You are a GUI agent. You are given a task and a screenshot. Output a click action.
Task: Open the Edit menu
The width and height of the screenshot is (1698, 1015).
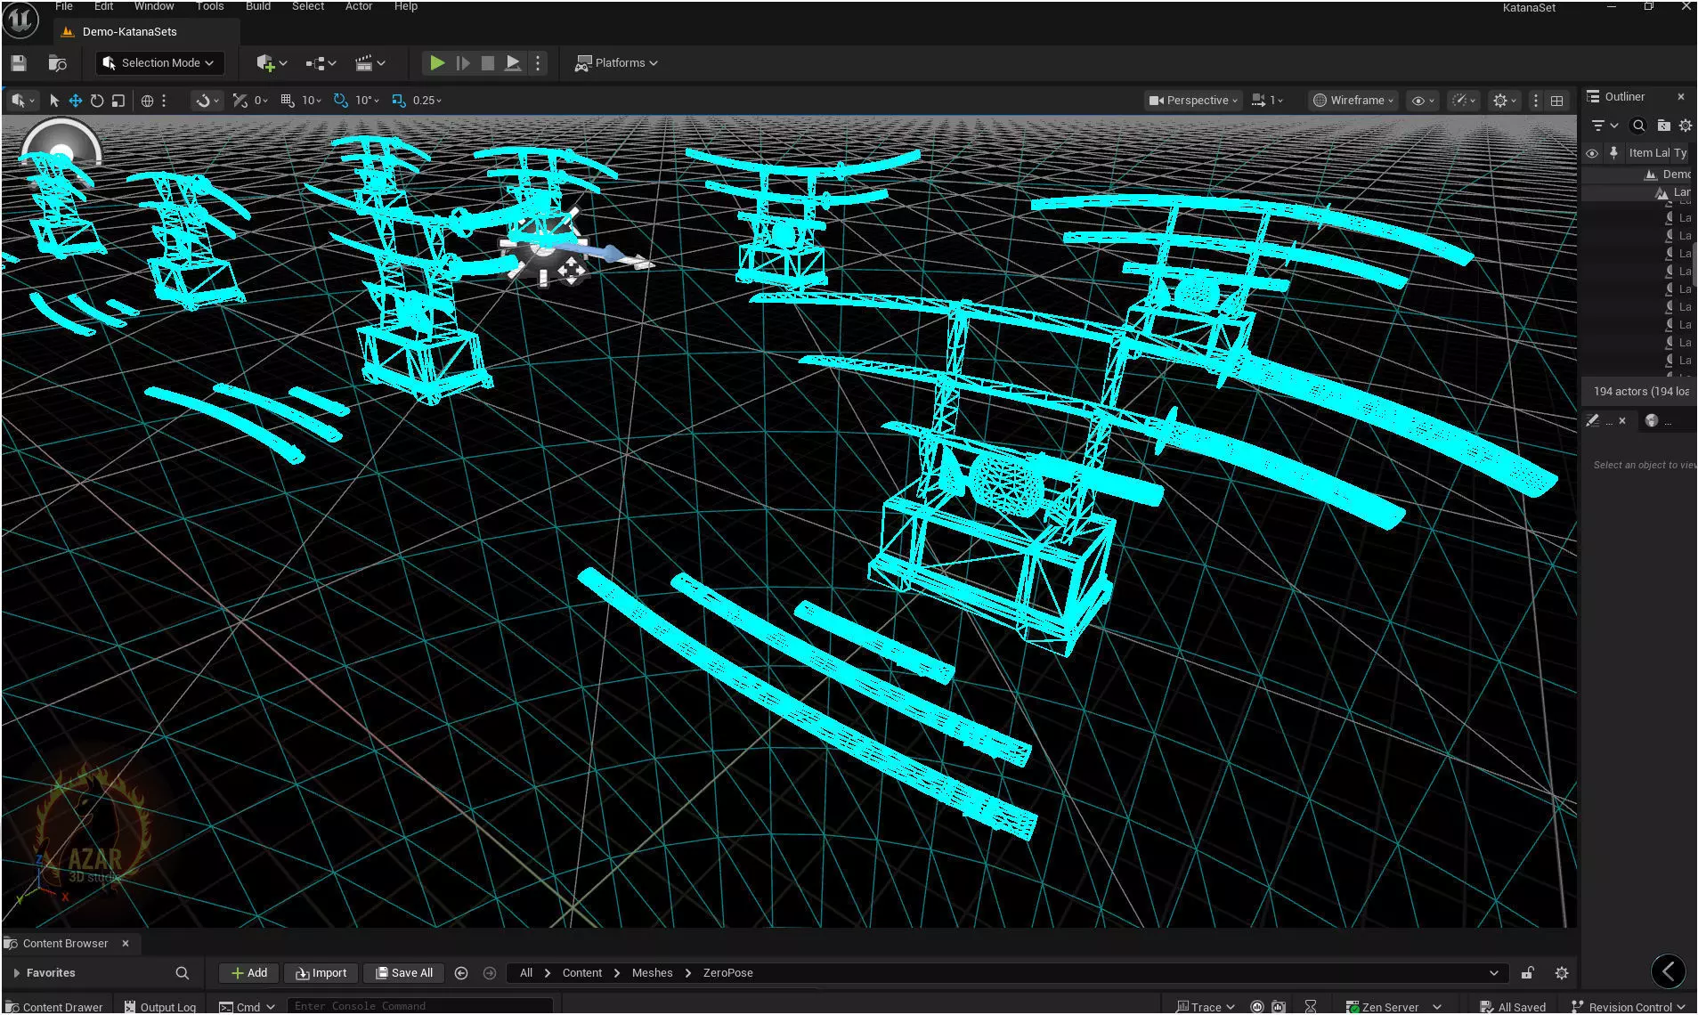pyautogui.click(x=104, y=6)
